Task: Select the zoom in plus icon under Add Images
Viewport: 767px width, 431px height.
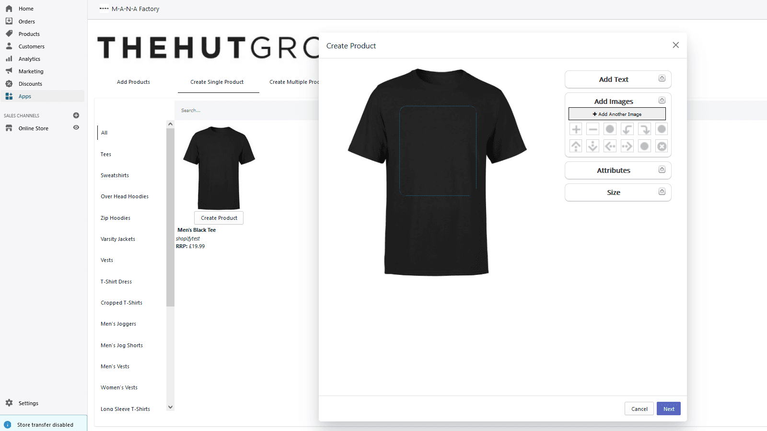Action: point(575,128)
